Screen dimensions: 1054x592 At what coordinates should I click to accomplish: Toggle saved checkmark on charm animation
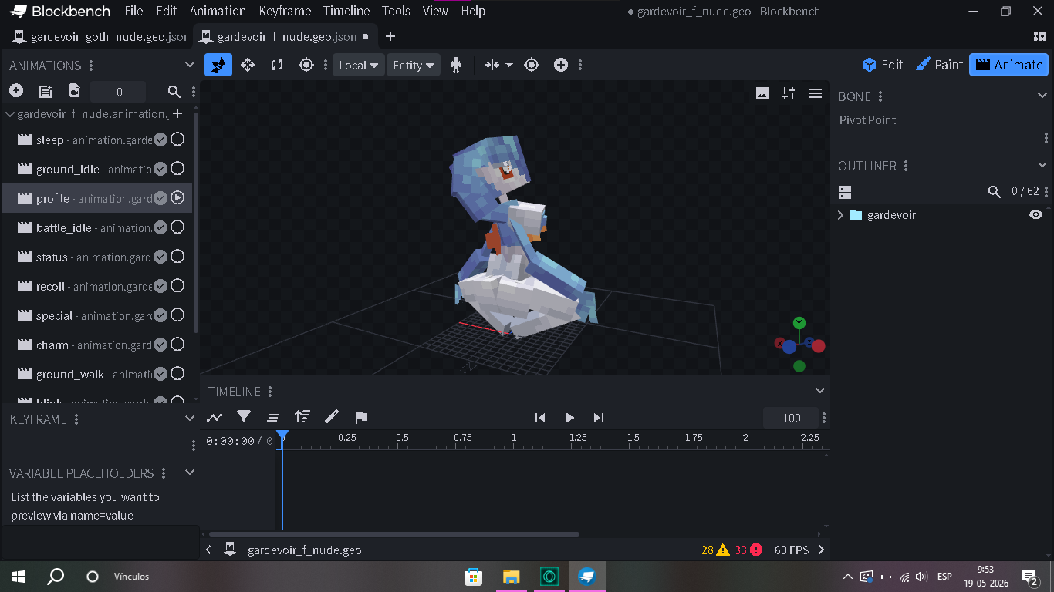click(160, 345)
